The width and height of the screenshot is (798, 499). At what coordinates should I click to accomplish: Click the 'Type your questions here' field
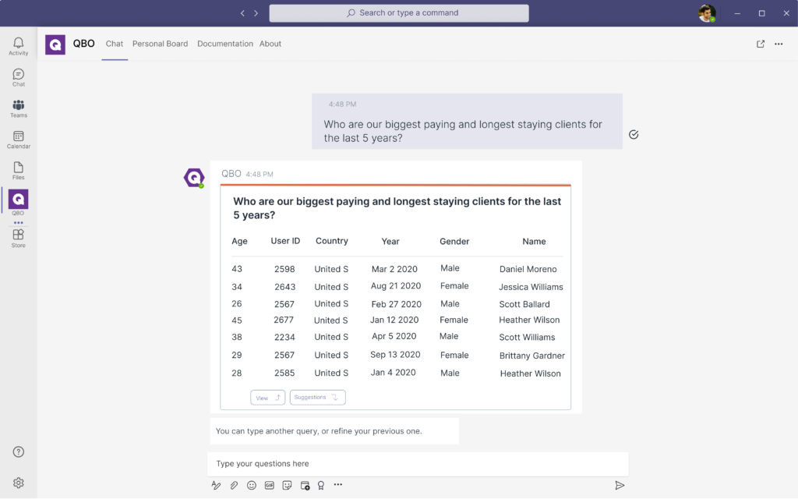[418, 464]
